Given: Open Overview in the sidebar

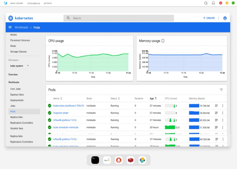Looking at the screenshot, I should coord(13,75).
